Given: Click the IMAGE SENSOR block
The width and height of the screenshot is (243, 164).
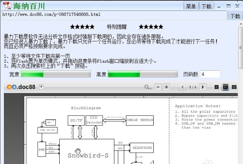Looking at the screenshot, I should [140, 120].
